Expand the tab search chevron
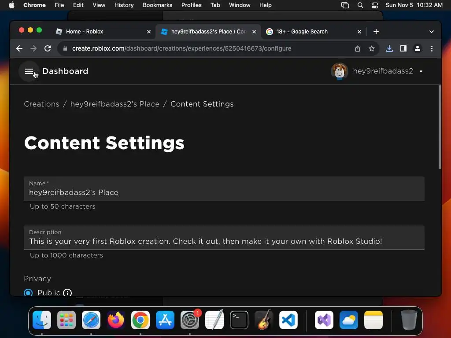Image resolution: width=451 pixels, height=338 pixels. [x=432, y=32]
